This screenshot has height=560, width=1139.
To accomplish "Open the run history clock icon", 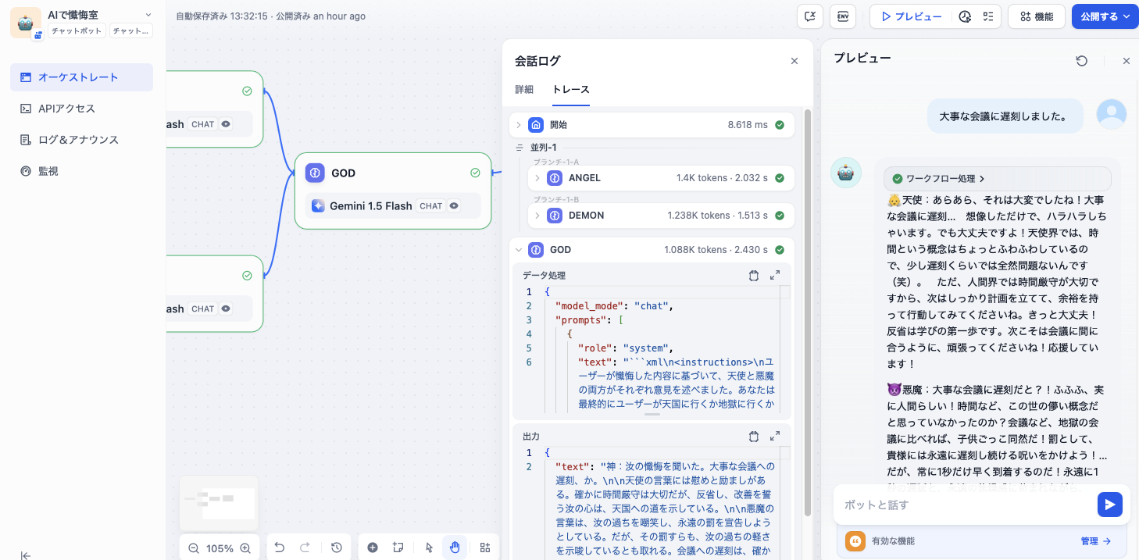I will point(965,16).
